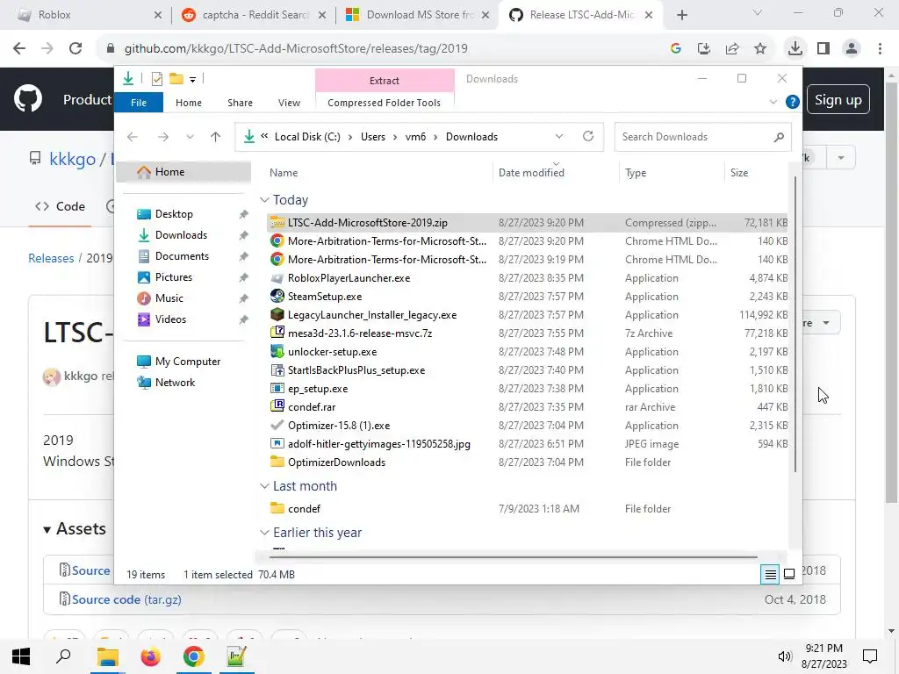This screenshot has height=674, width=899.
Task: Go back in File Explorer navigation
Action: 133,136
